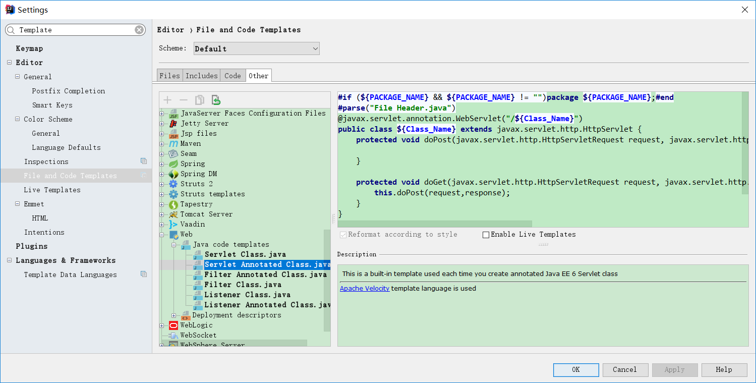The width and height of the screenshot is (756, 383).
Task: Toggle the Enable Live Templates checkbox
Action: 486,235
